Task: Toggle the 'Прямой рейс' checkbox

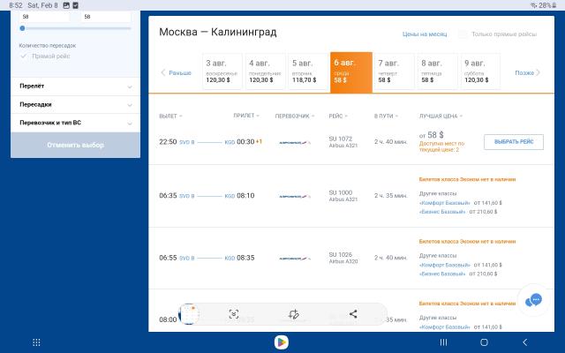Action: point(24,56)
